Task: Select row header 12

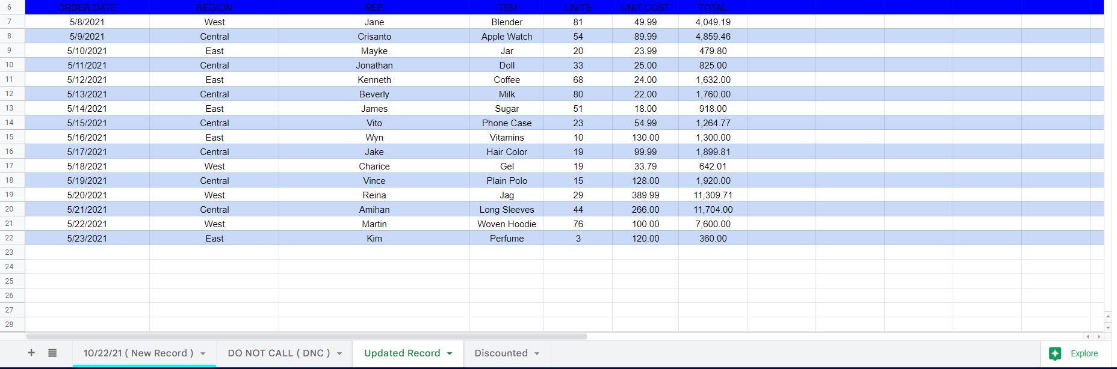Action: (12, 94)
